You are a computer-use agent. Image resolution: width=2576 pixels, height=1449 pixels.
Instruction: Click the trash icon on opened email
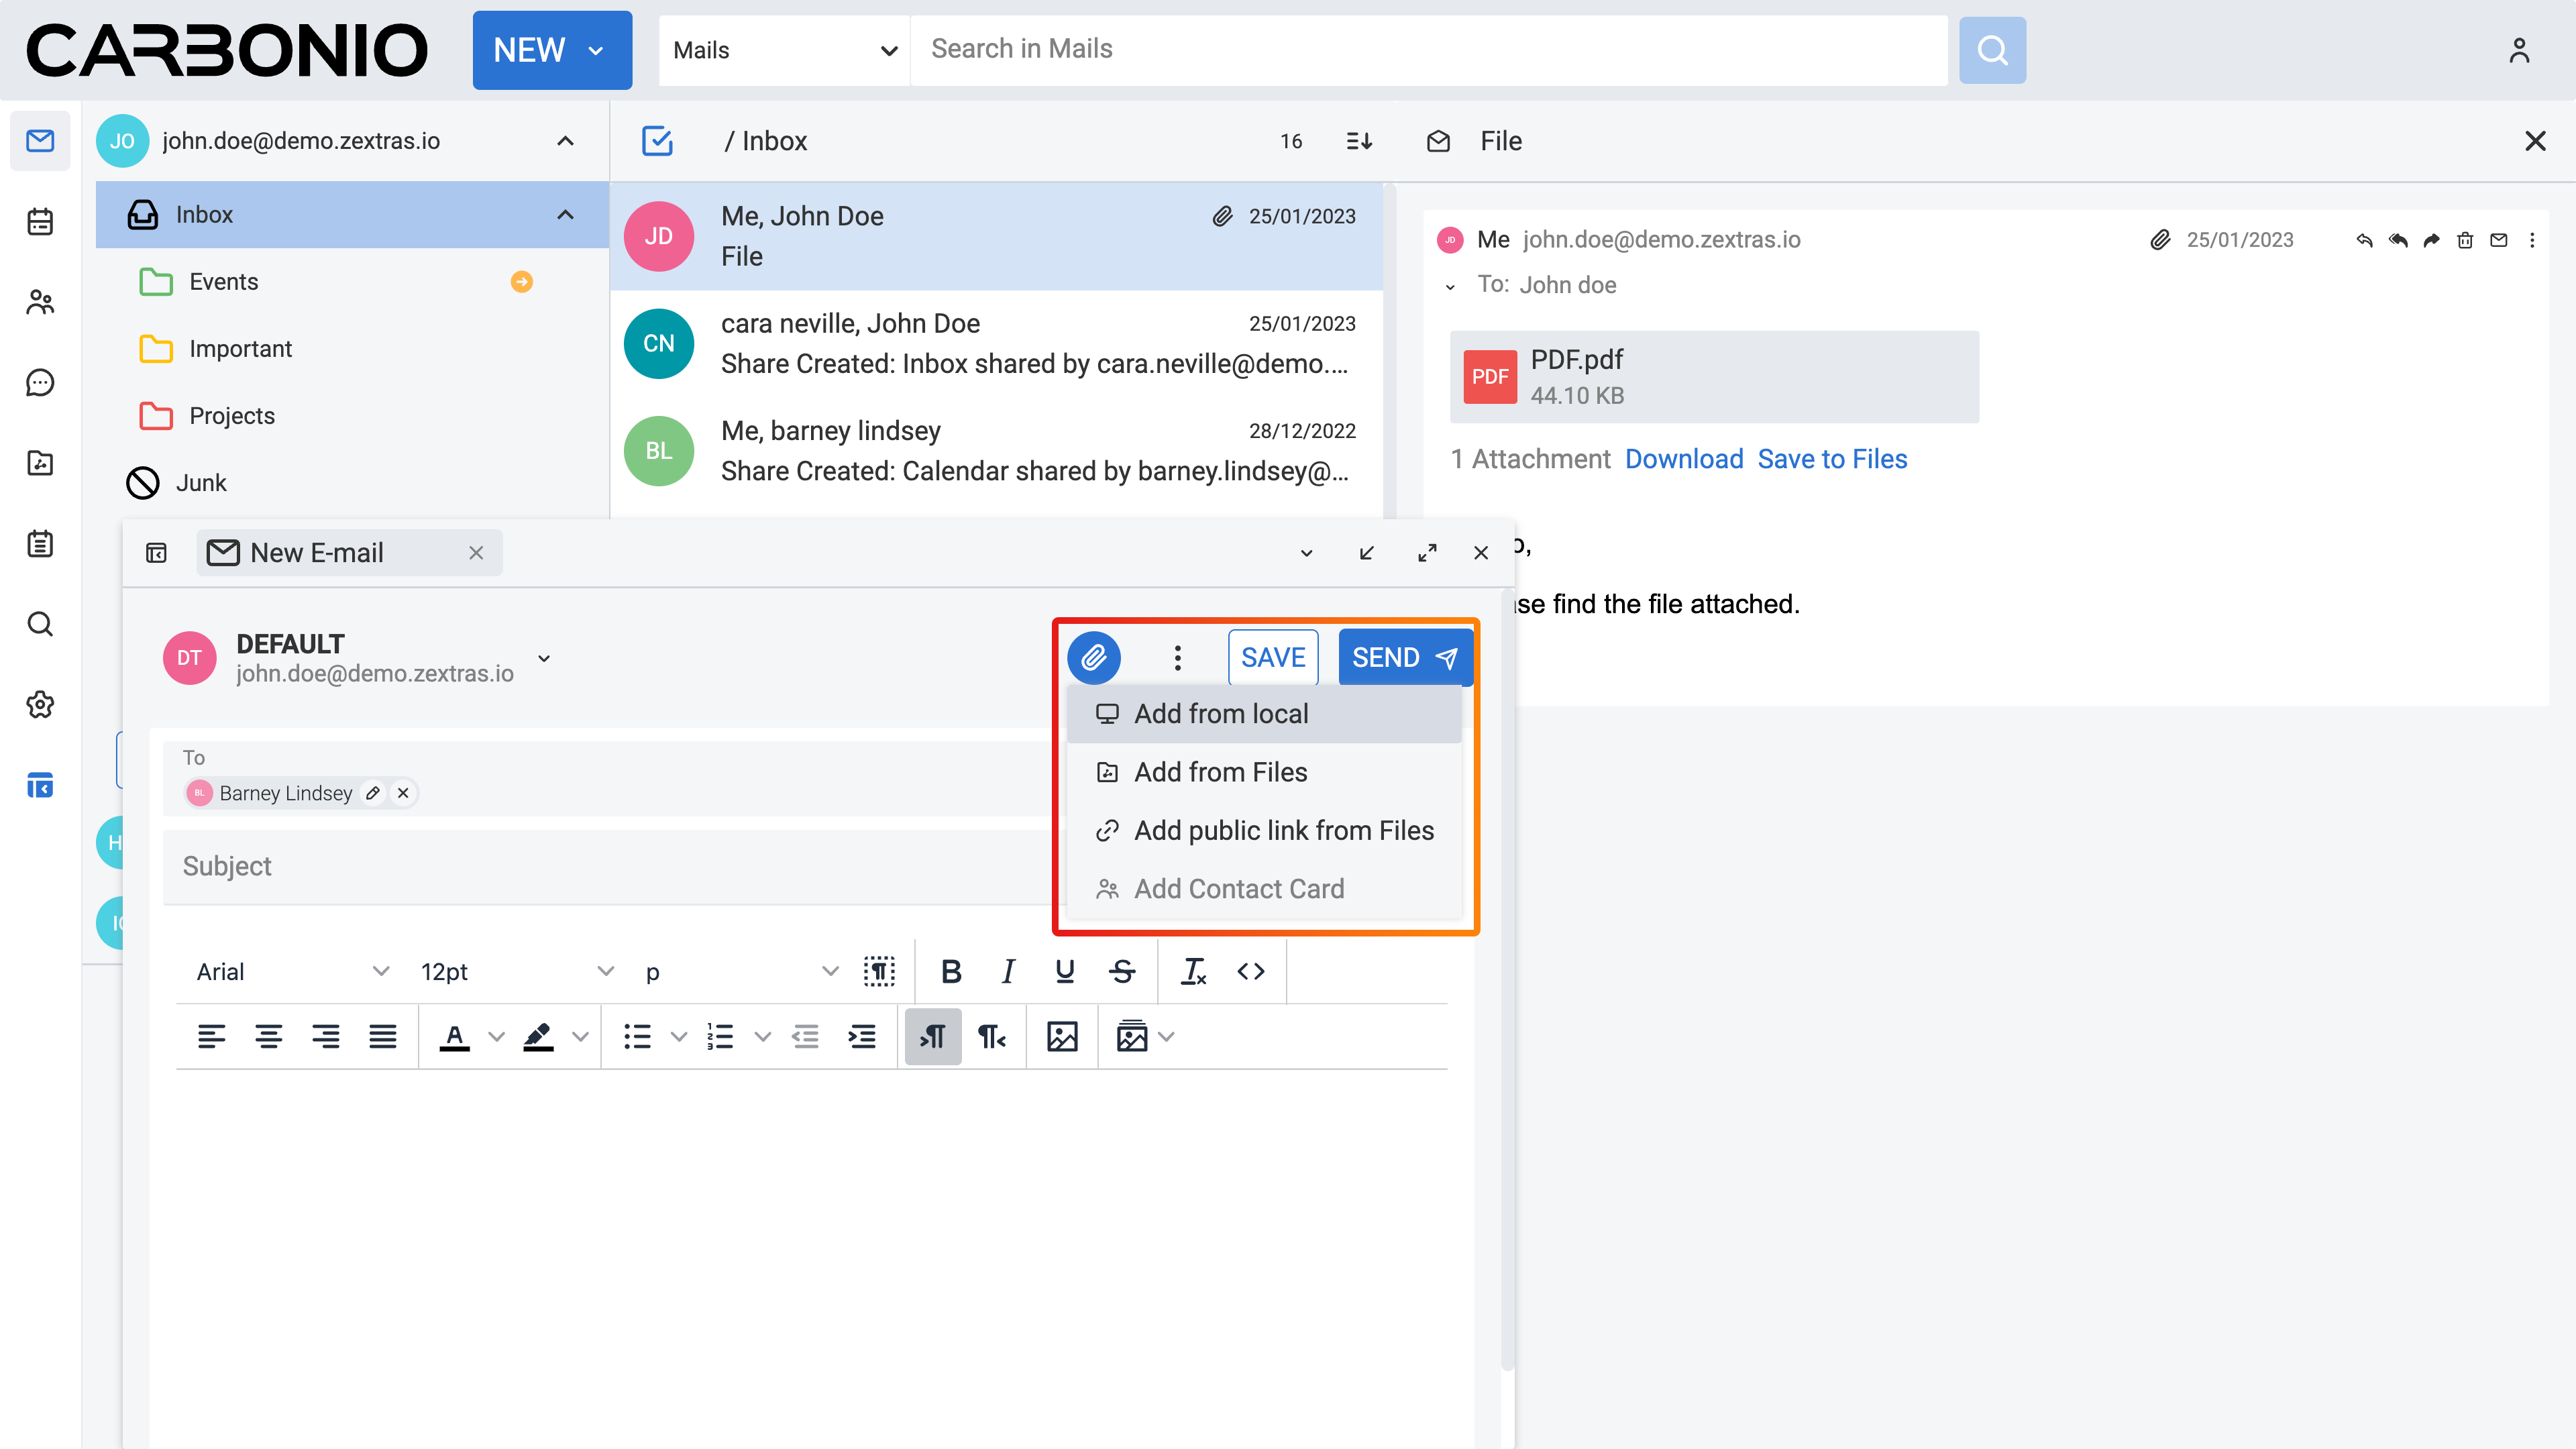click(x=2465, y=240)
